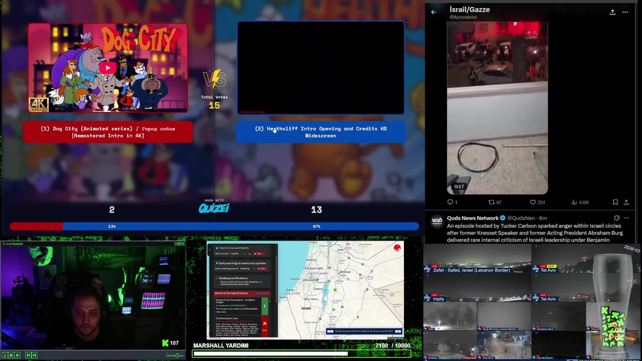Open Quds News Network author link
This screenshot has height=361, width=642.
(473, 218)
